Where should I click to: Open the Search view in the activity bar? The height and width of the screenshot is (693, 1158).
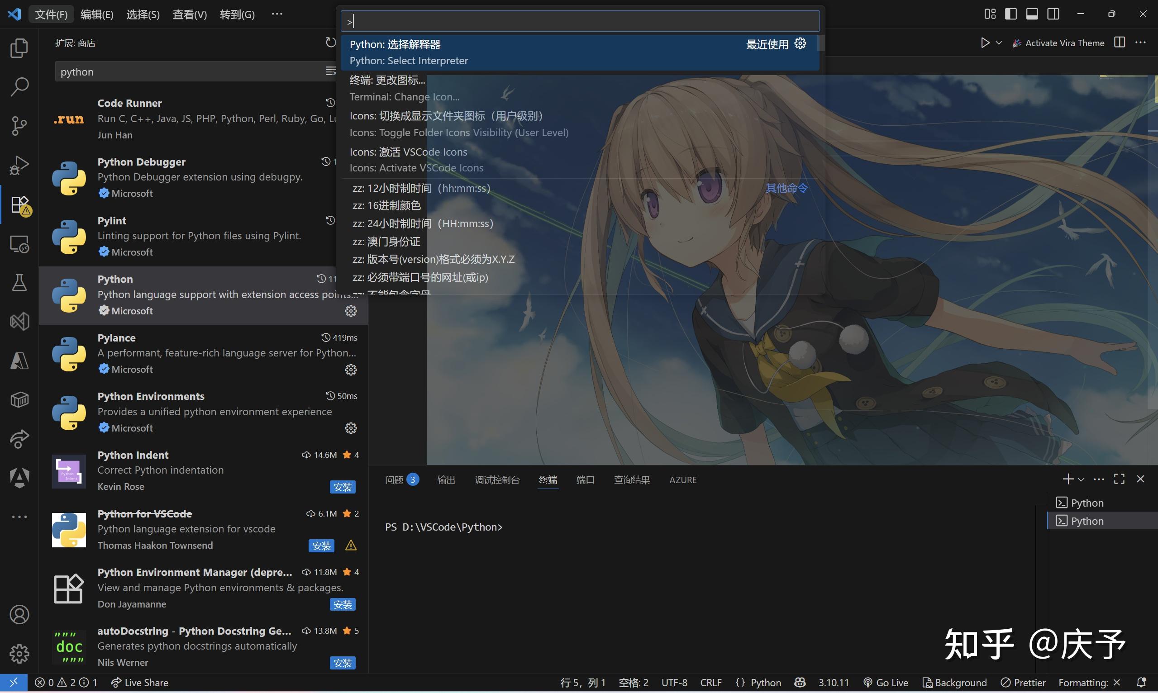click(19, 86)
